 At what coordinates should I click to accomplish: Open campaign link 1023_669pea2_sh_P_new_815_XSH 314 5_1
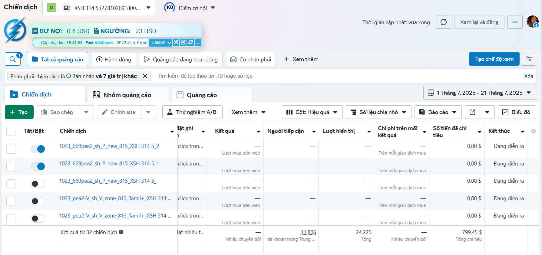(109, 164)
